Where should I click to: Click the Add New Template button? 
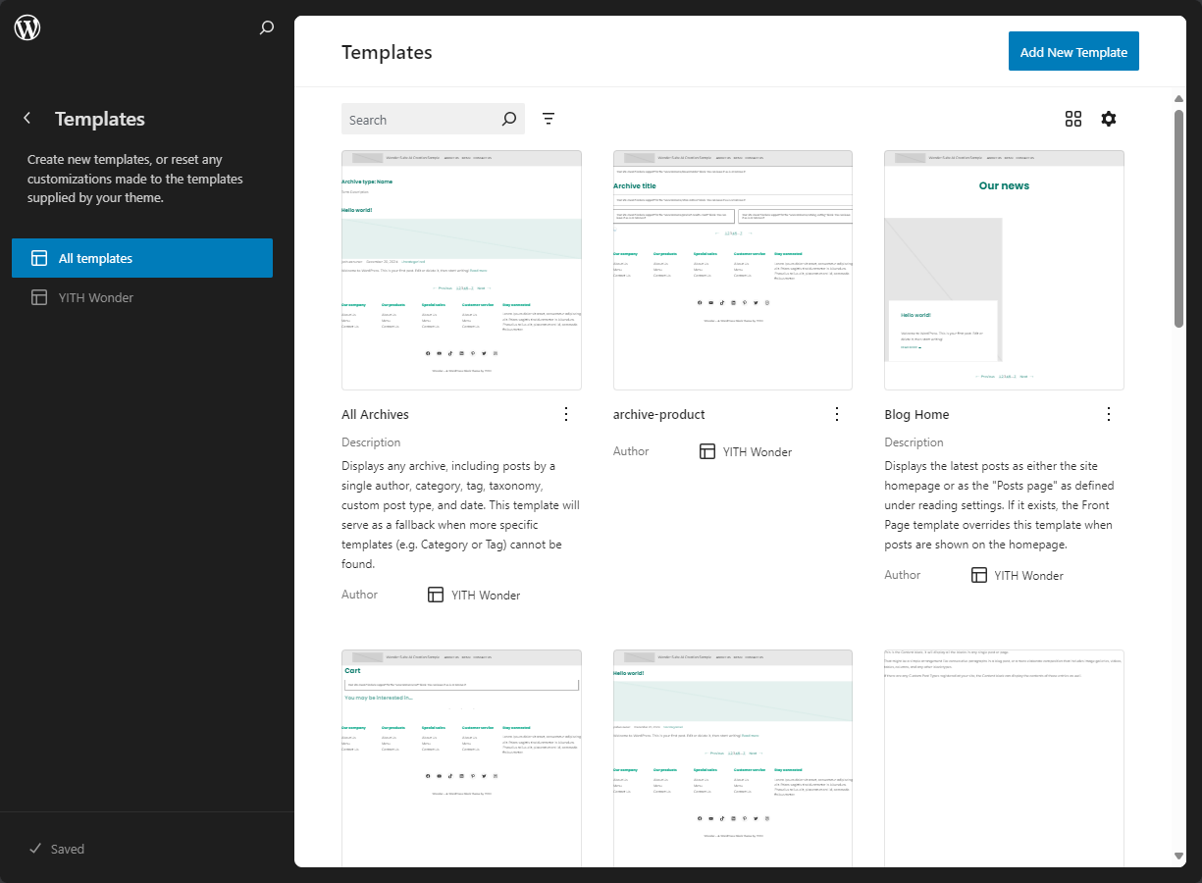(x=1073, y=51)
